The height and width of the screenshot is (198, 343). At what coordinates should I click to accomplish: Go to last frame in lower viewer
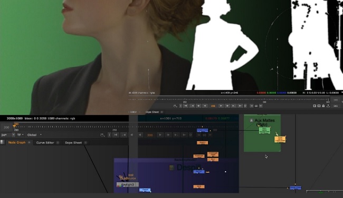pos(184,135)
